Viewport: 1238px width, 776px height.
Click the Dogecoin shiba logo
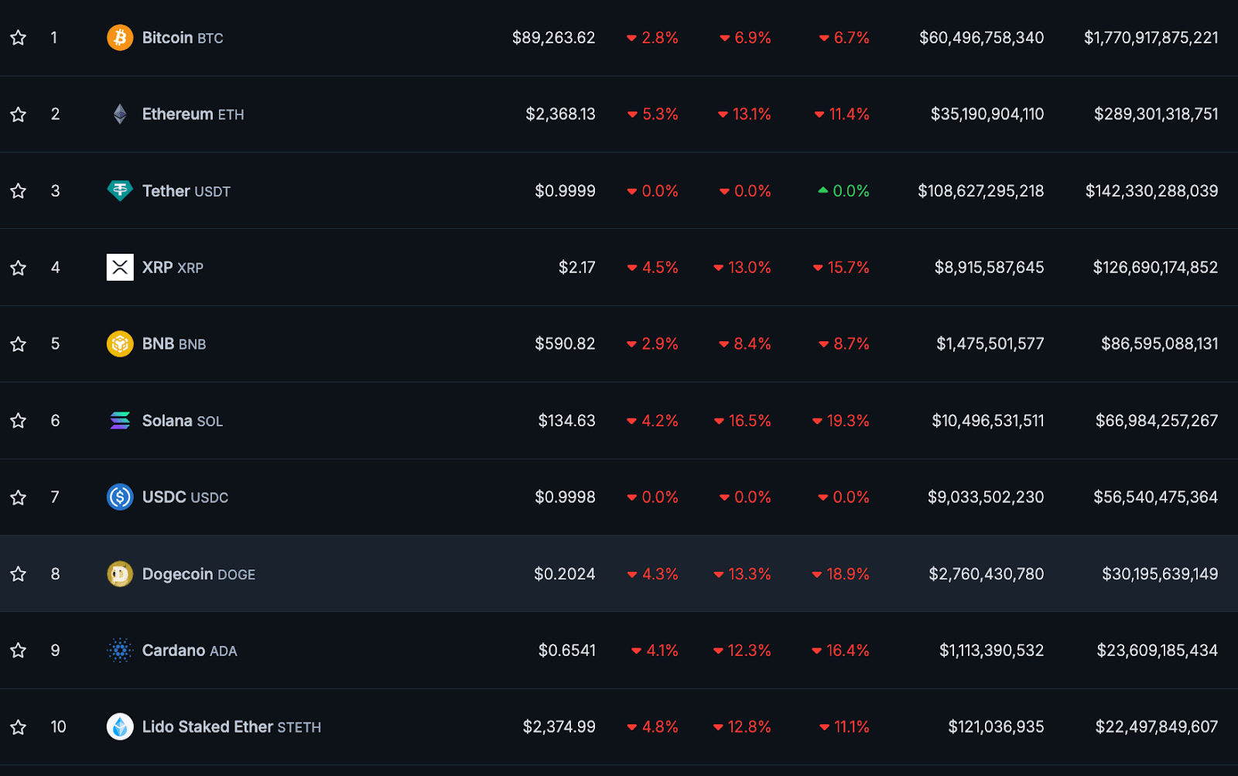(x=120, y=574)
